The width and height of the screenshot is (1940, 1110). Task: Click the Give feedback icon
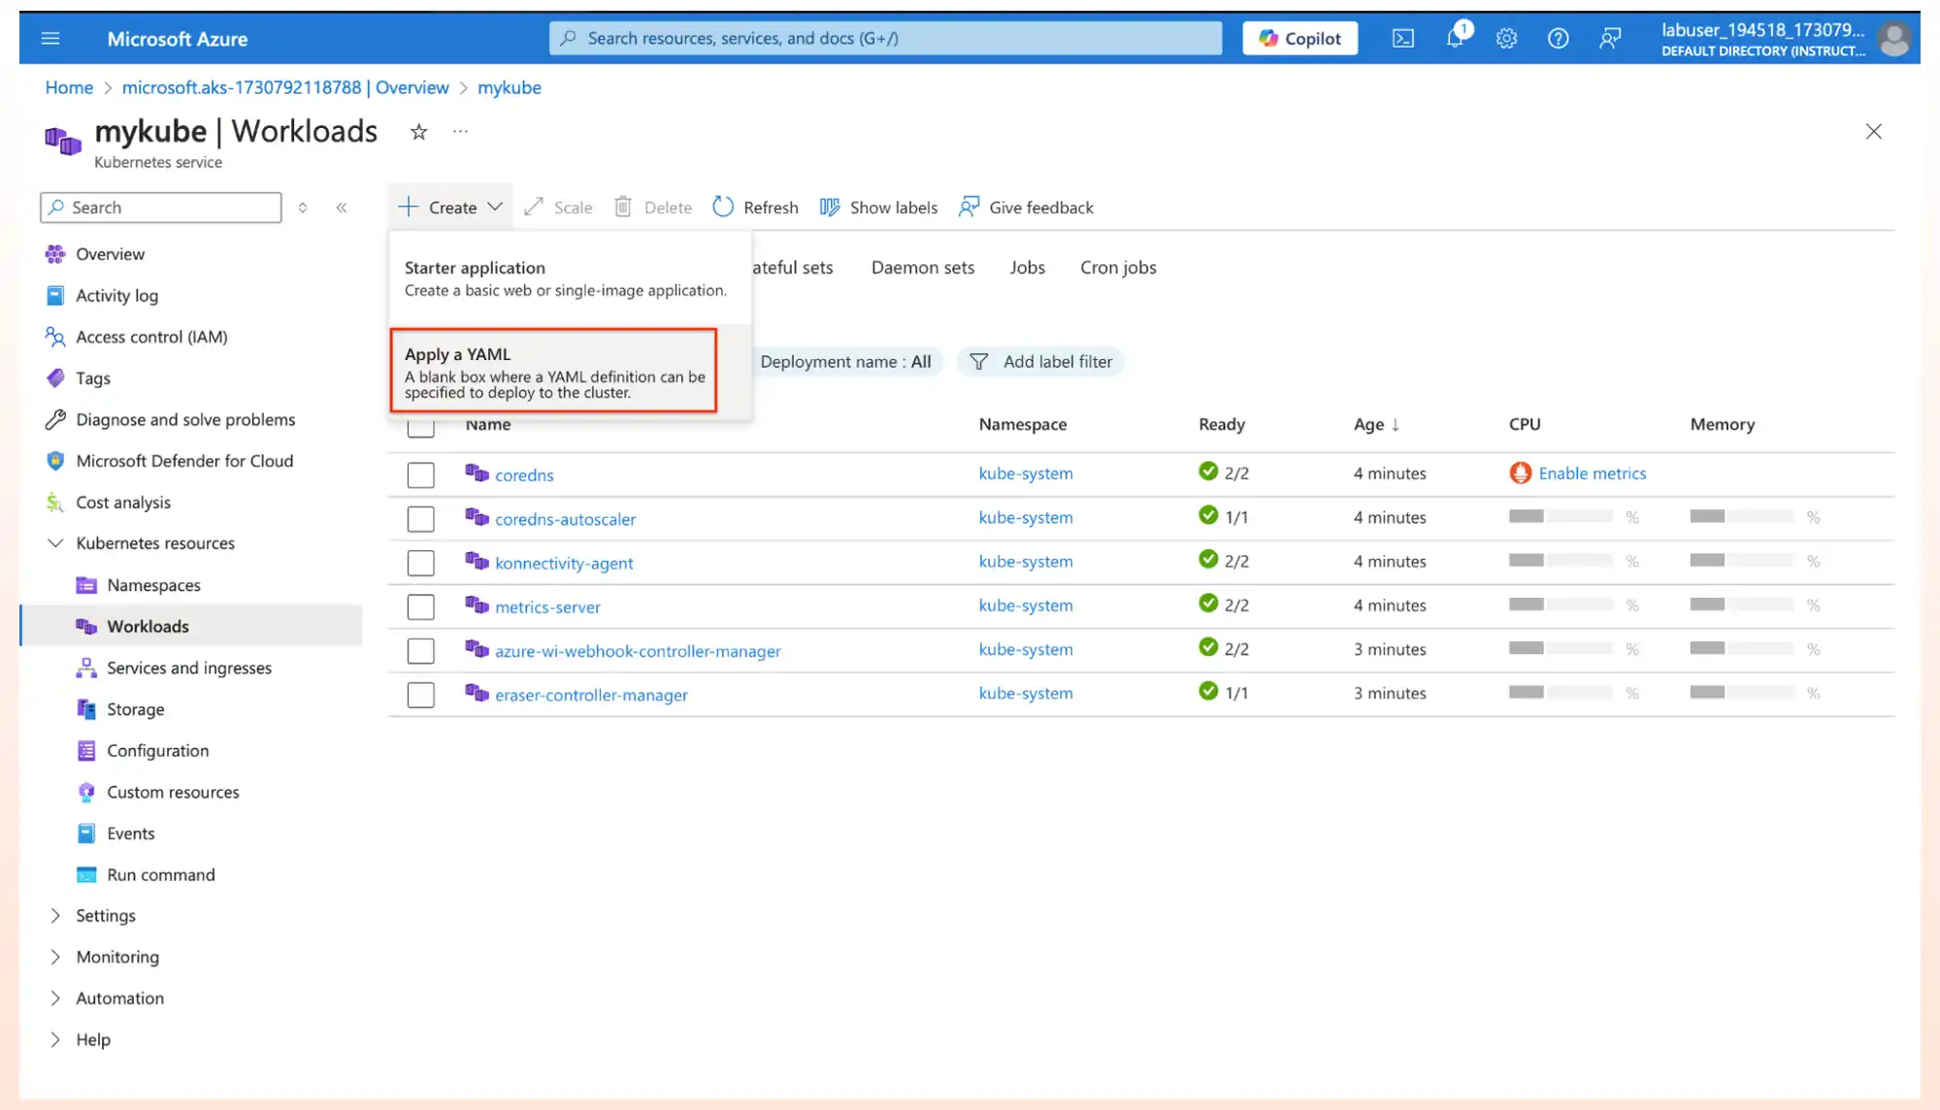(970, 207)
